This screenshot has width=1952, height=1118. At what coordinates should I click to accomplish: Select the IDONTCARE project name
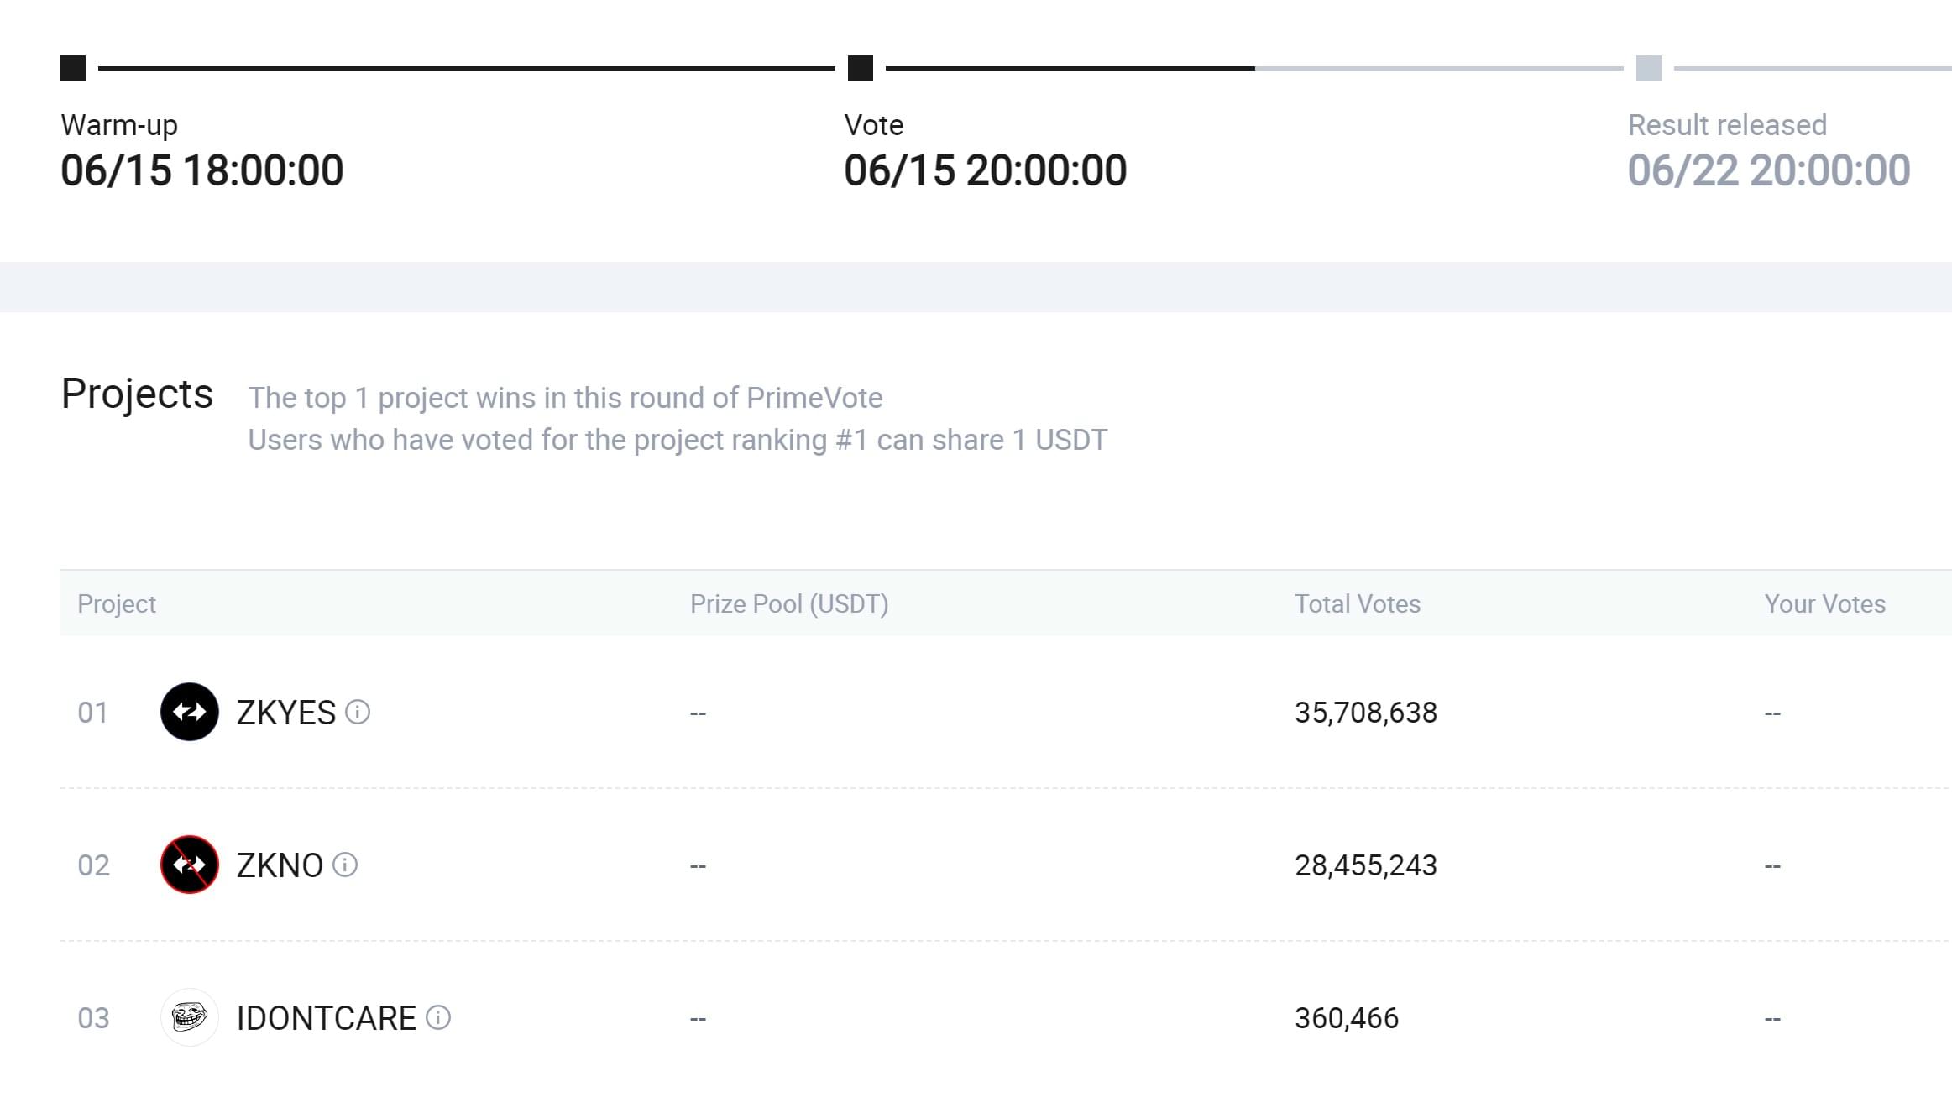tap(327, 1018)
